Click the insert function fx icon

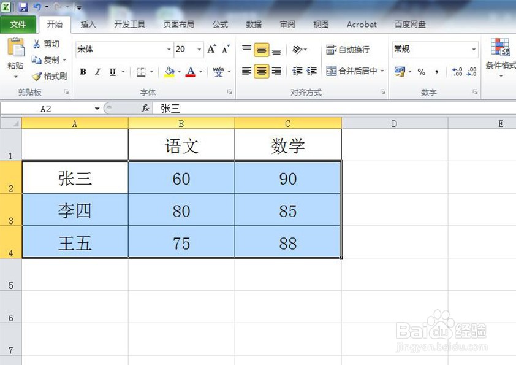click(x=145, y=108)
